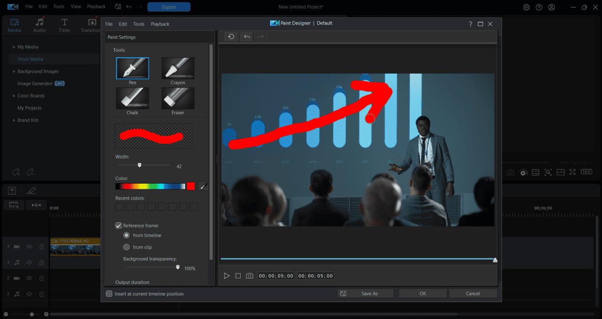Open Paint Designer help question mark
The image size is (602, 319).
(470, 24)
